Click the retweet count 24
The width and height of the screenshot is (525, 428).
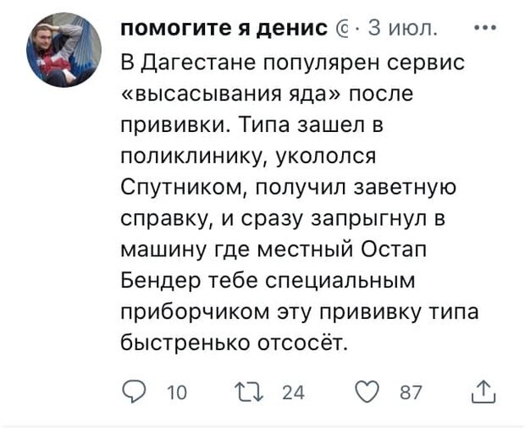[x=293, y=392]
